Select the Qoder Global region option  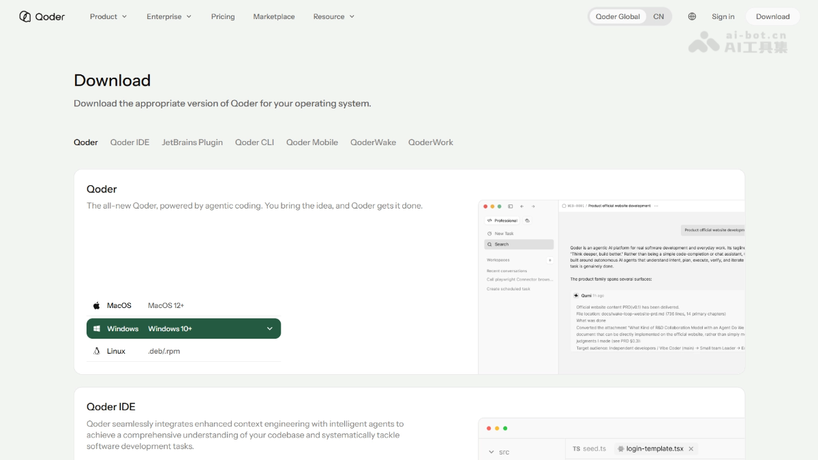click(618, 16)
